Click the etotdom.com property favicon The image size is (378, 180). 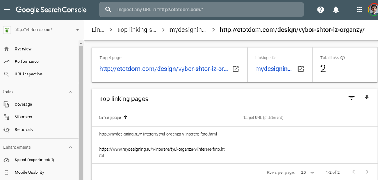pyautogui.click(x=7, y=30)
